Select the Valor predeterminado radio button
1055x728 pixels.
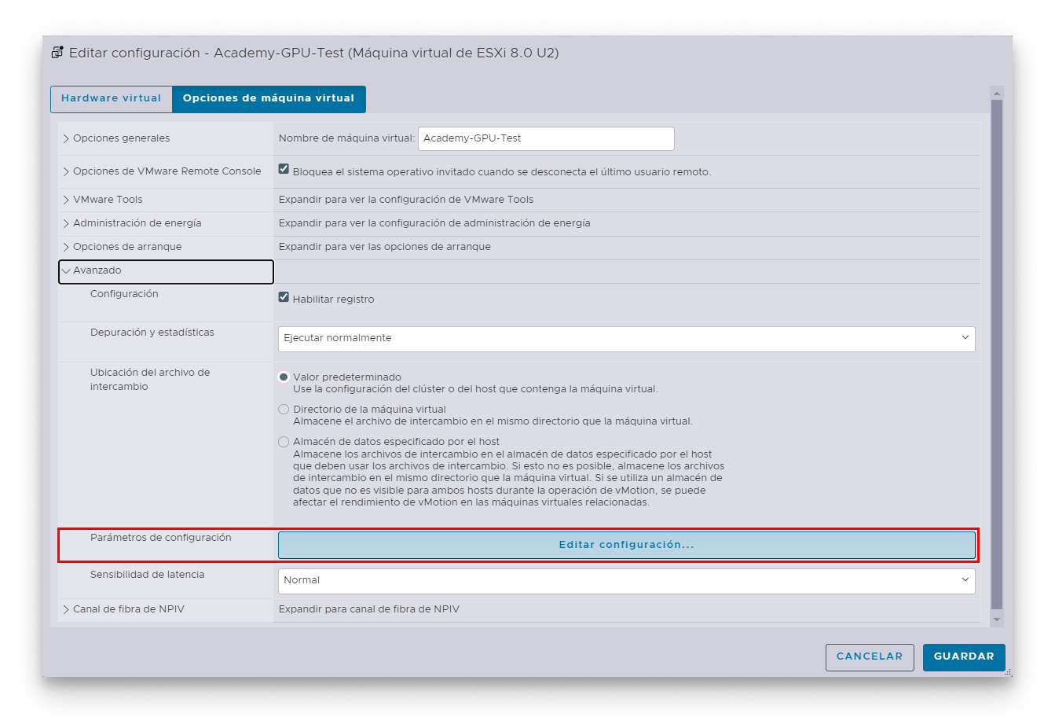(284, 377)
